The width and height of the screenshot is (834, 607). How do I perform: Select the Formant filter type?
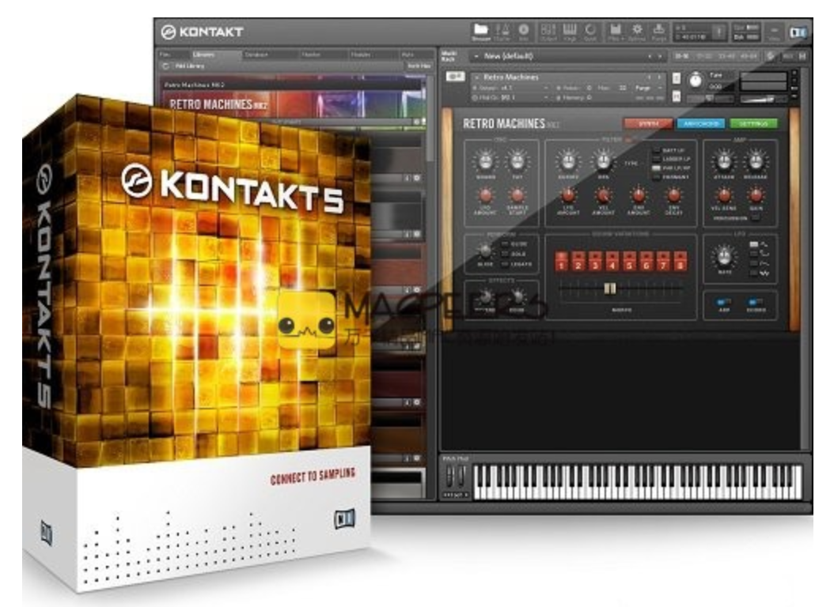tap(656, 176)
